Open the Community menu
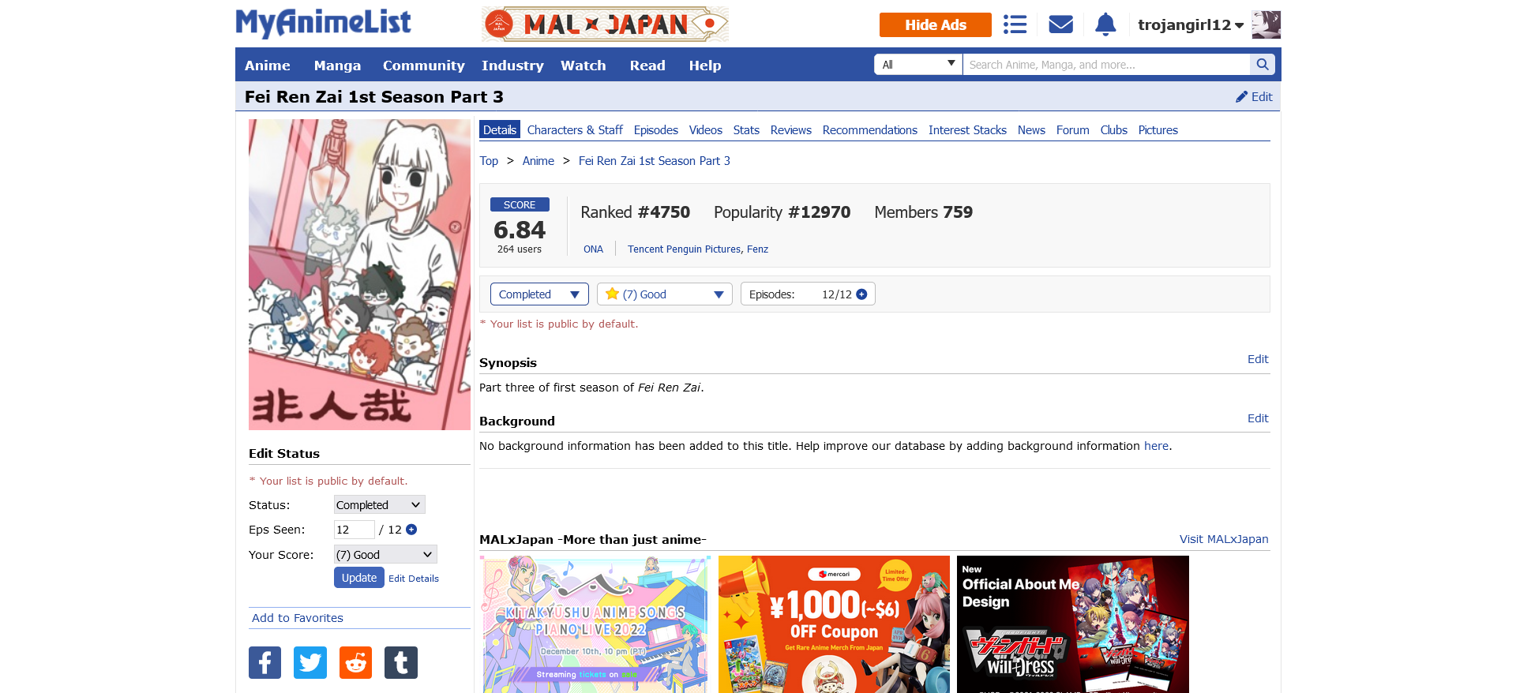 click(x=424, y=66)
